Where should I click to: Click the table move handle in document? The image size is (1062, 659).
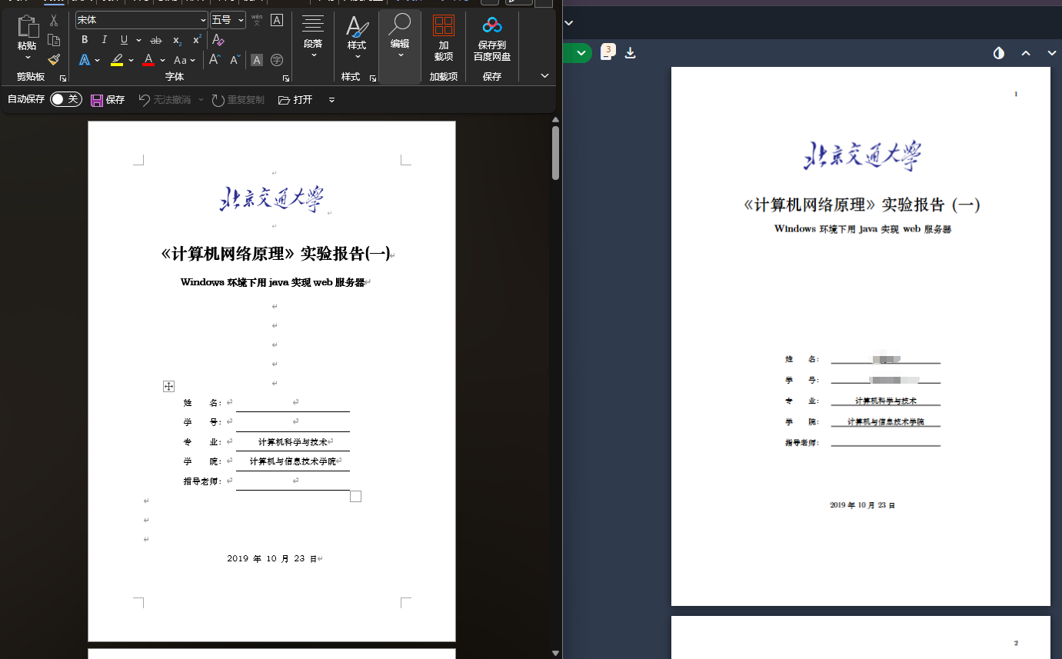click(x=169, y=386)
